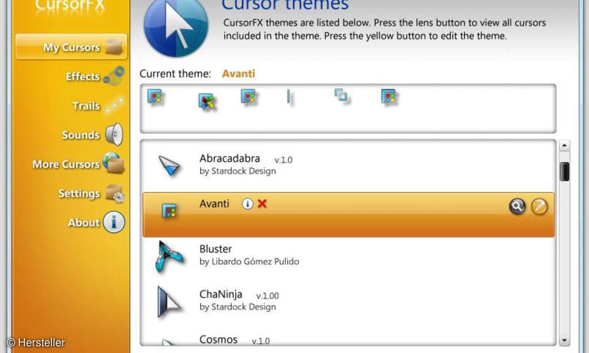This screenshot has height=353, width=589.
Task: Click the Bluster cursor thumbnail
Action: click(x=169, y=257)
